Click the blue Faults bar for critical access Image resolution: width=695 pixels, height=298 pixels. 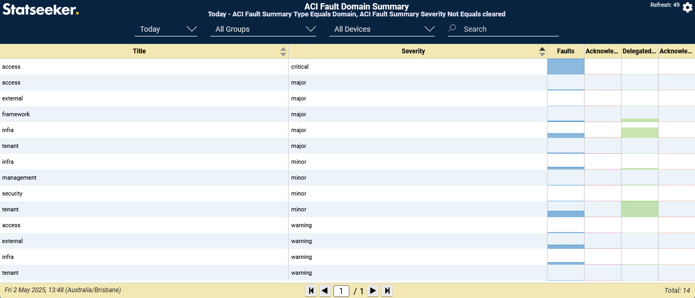(x=566, y=67)
